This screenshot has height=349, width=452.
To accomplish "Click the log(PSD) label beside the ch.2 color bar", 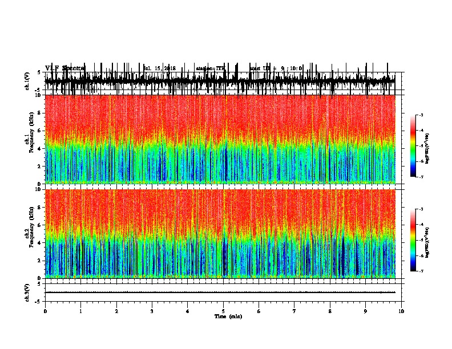I will click(x=427, y=242).
